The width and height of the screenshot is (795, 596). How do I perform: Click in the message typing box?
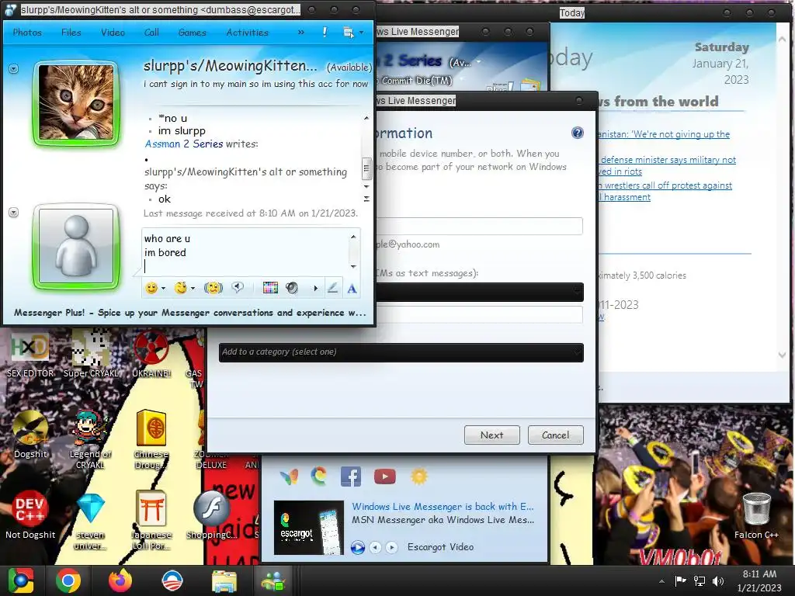245,252
